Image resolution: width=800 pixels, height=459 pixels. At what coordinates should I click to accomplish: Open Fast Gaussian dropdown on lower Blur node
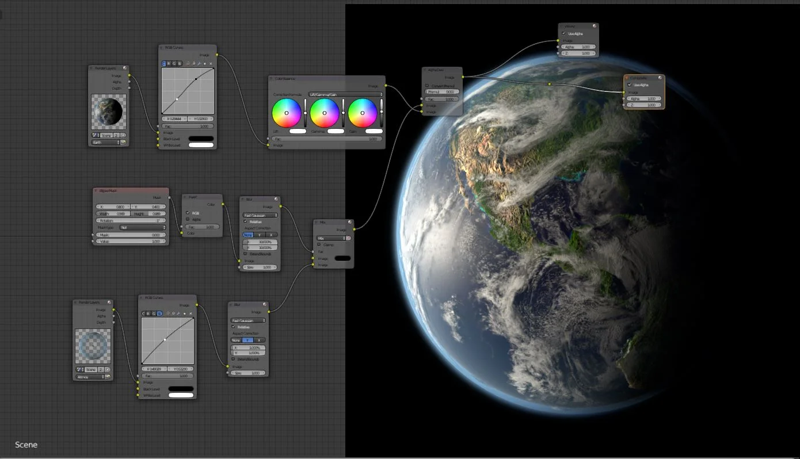point(248,320)
